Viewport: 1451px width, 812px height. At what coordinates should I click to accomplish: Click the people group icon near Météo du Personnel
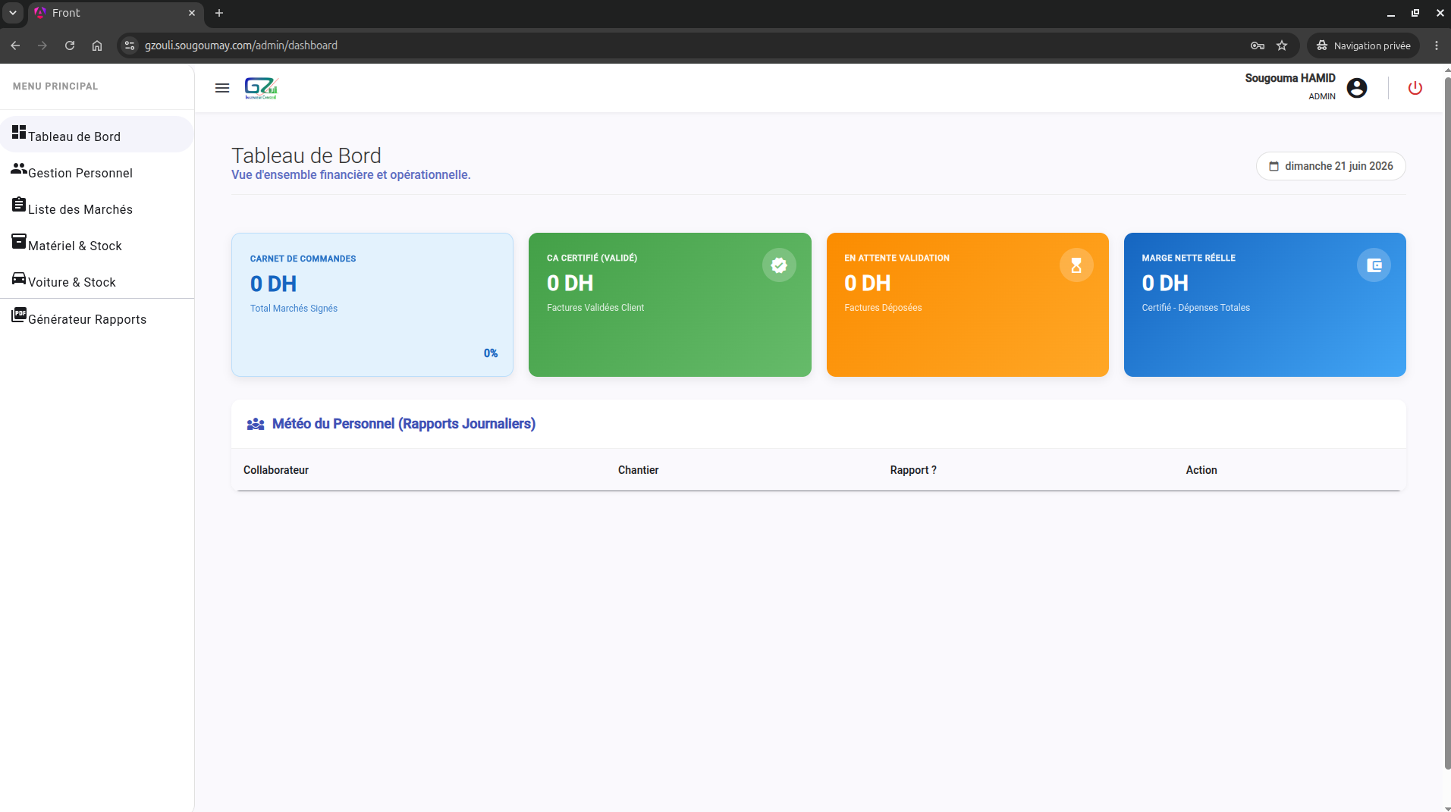256,425
